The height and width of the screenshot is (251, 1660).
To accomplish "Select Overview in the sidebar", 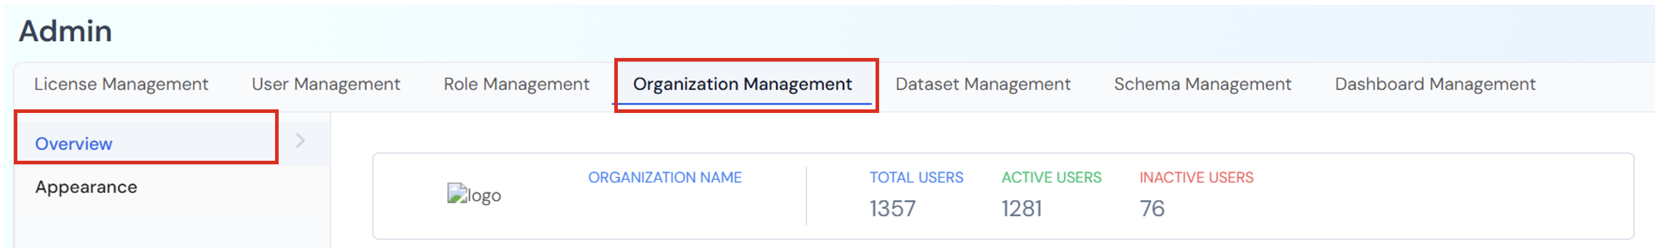I will (74, 144).
